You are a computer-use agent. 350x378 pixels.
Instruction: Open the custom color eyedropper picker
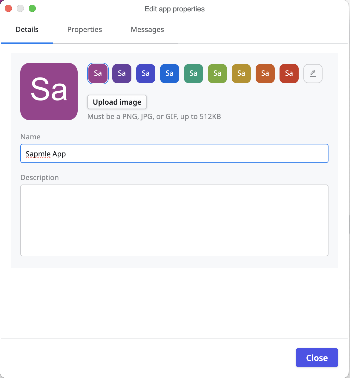point(313,73)
